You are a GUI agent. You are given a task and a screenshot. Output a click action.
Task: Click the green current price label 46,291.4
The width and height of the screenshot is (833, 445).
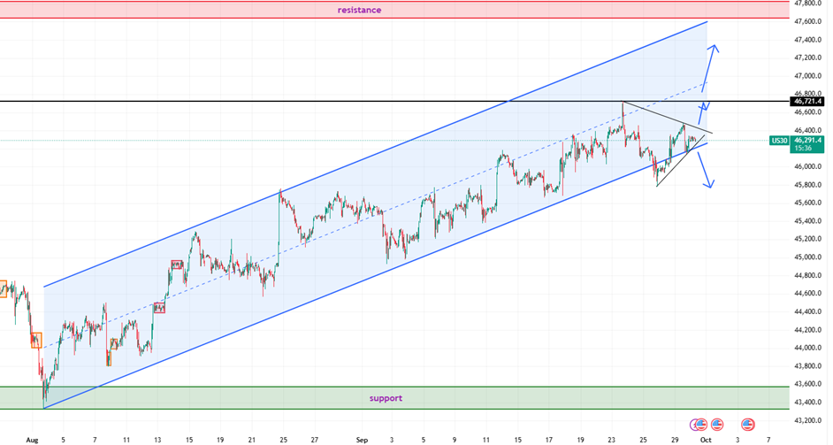[808, 140]
